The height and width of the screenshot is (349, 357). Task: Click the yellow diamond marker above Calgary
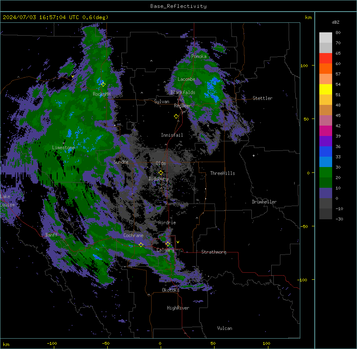click(x=168, y=244)
